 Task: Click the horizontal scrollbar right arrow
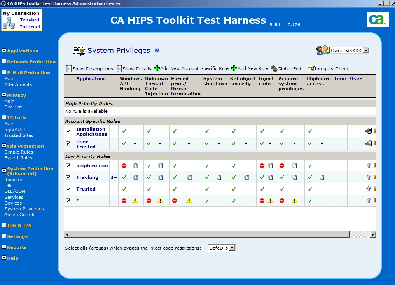coord(373,234)
